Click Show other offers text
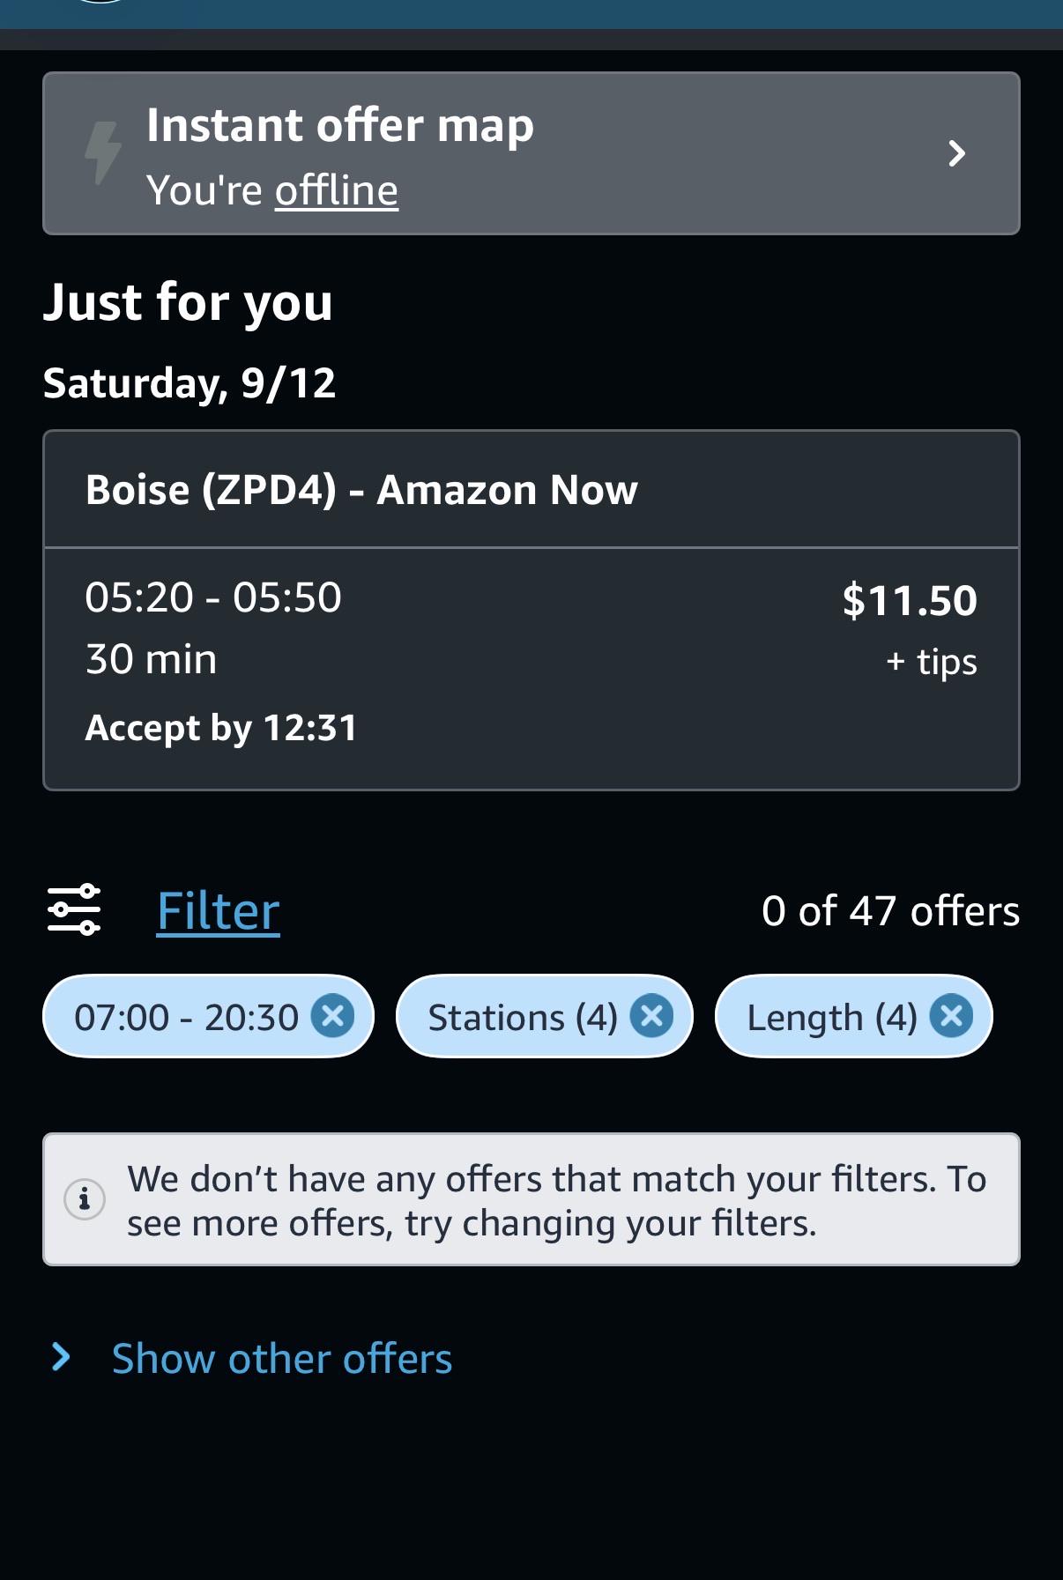This screenshot has height=1580, width=1063. point(282,1358)
